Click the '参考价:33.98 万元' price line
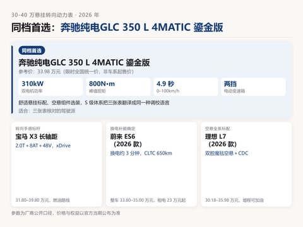Image resolution: width=303 pixels, height=227 pixels. pos(76,72)
